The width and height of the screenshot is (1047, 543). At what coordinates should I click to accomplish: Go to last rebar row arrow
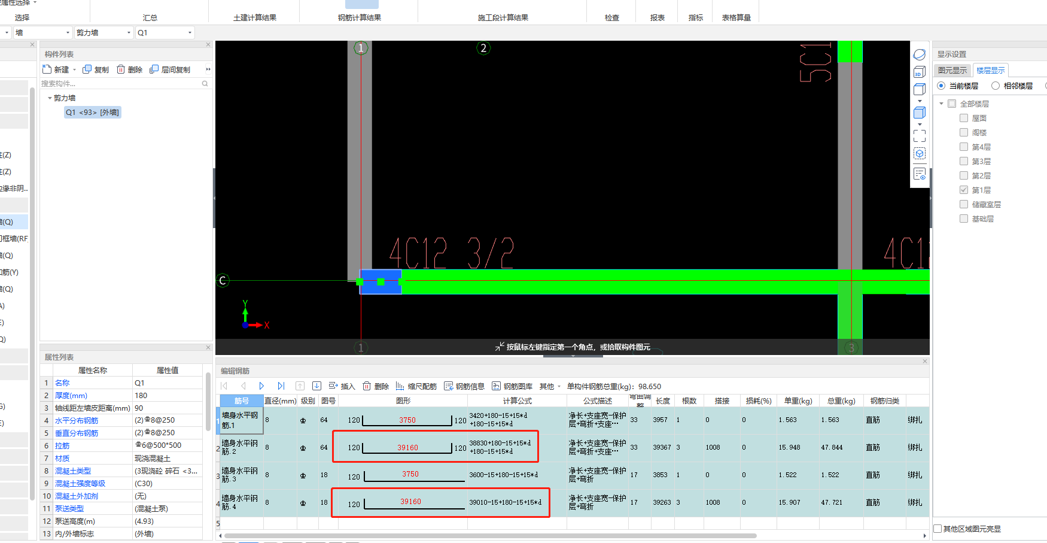click(x=281, y=386)
